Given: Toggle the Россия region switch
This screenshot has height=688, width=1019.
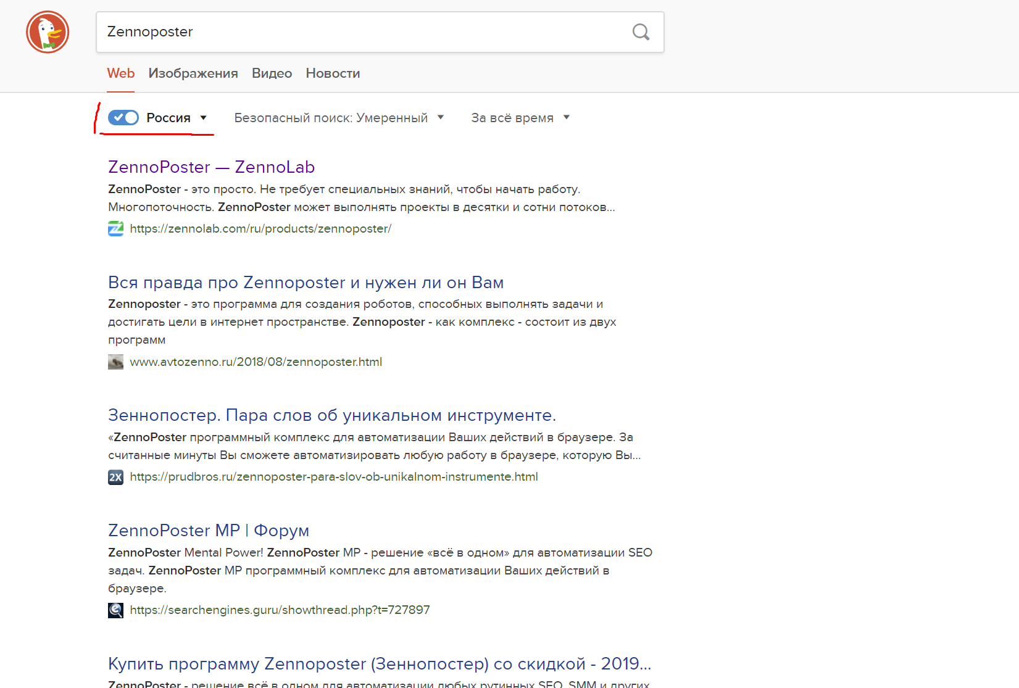Looking at the screenshot, I should pyautogui.click(x=123, y=118).
